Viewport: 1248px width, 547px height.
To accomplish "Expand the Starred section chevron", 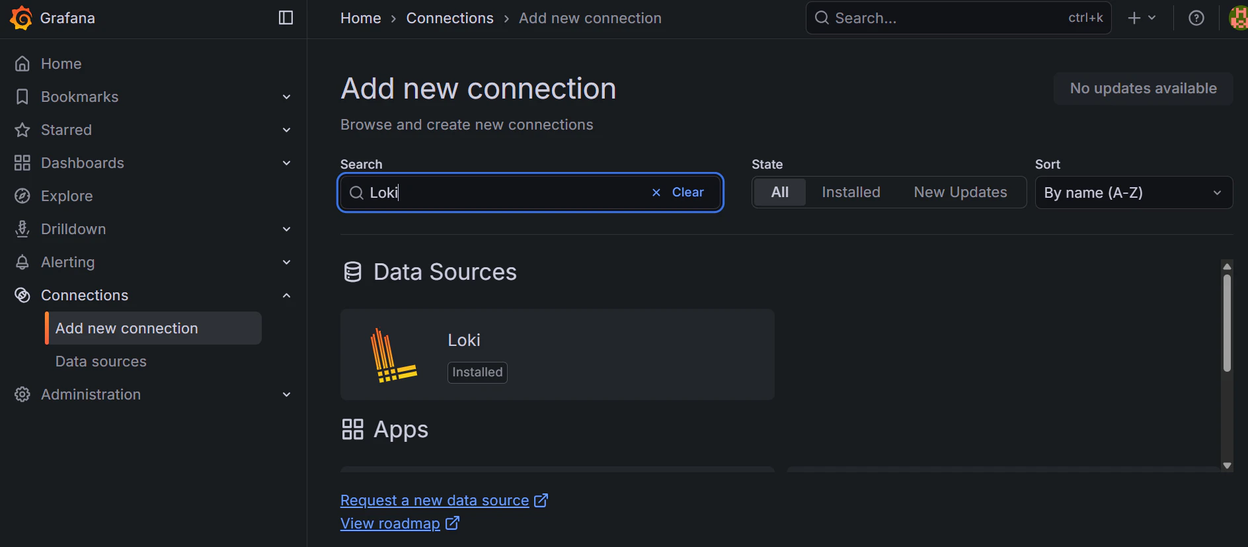I will 287,130.
